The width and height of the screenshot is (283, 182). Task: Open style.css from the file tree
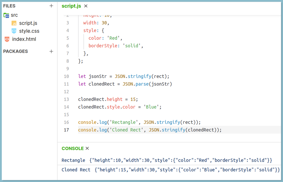tap(29, 31)
